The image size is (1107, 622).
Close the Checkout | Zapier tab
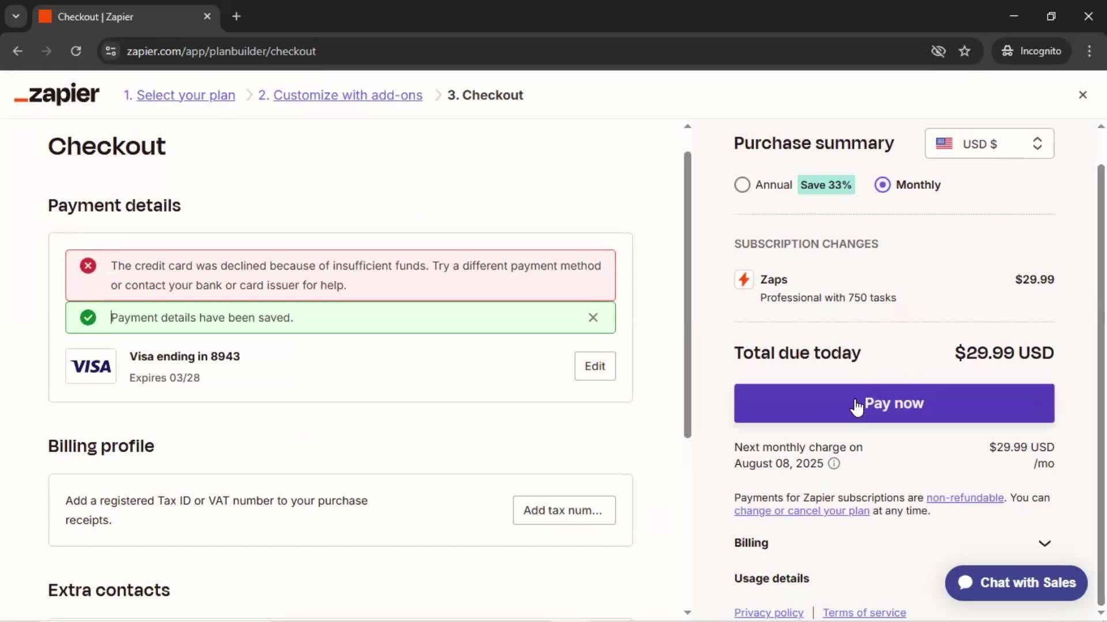(x=207, y=16)
